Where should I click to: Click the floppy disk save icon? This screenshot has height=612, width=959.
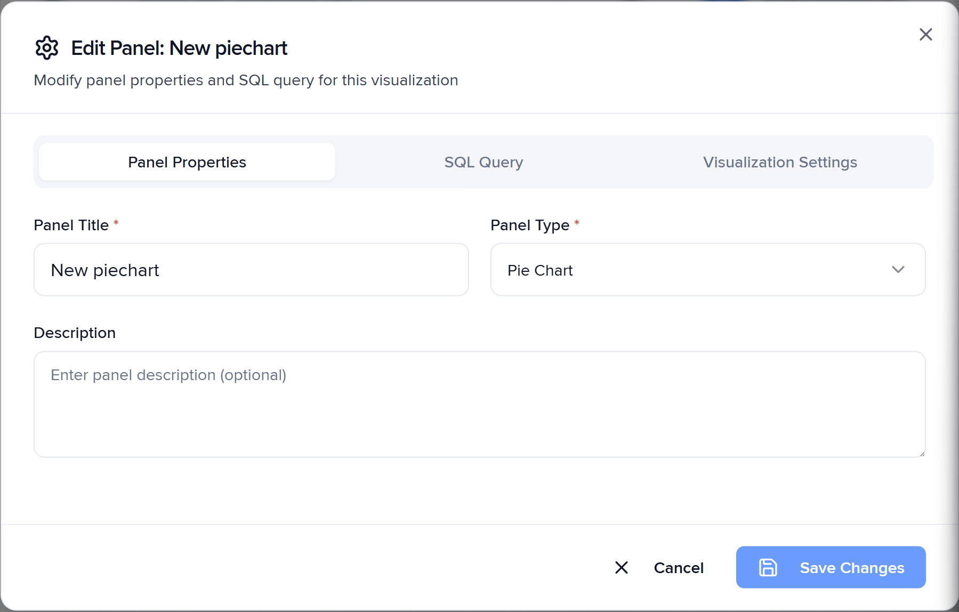coord(768,567)
